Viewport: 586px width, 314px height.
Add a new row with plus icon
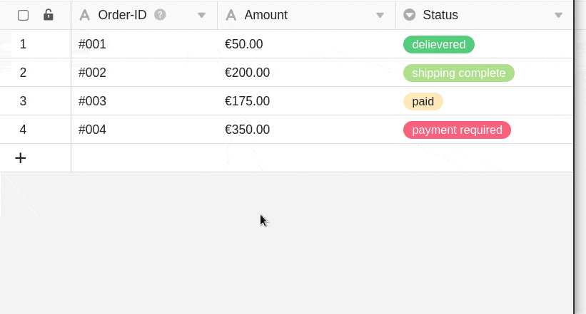click(x=21, y=158)
